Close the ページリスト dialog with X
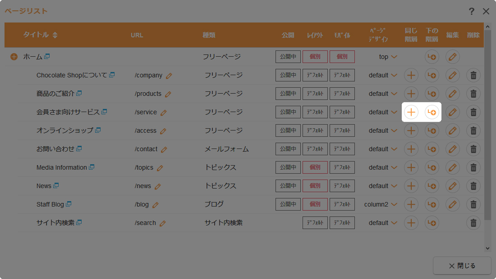Viewport: 496px width, 279px height. pos(486,11)
